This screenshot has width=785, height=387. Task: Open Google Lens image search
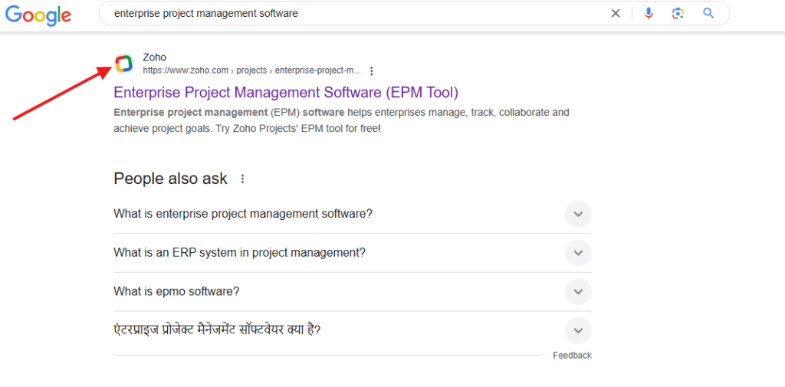tap(678, 13)
